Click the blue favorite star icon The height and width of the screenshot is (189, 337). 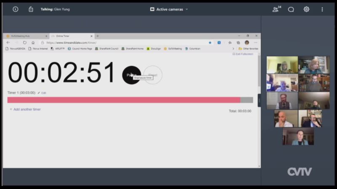[210, 43]
